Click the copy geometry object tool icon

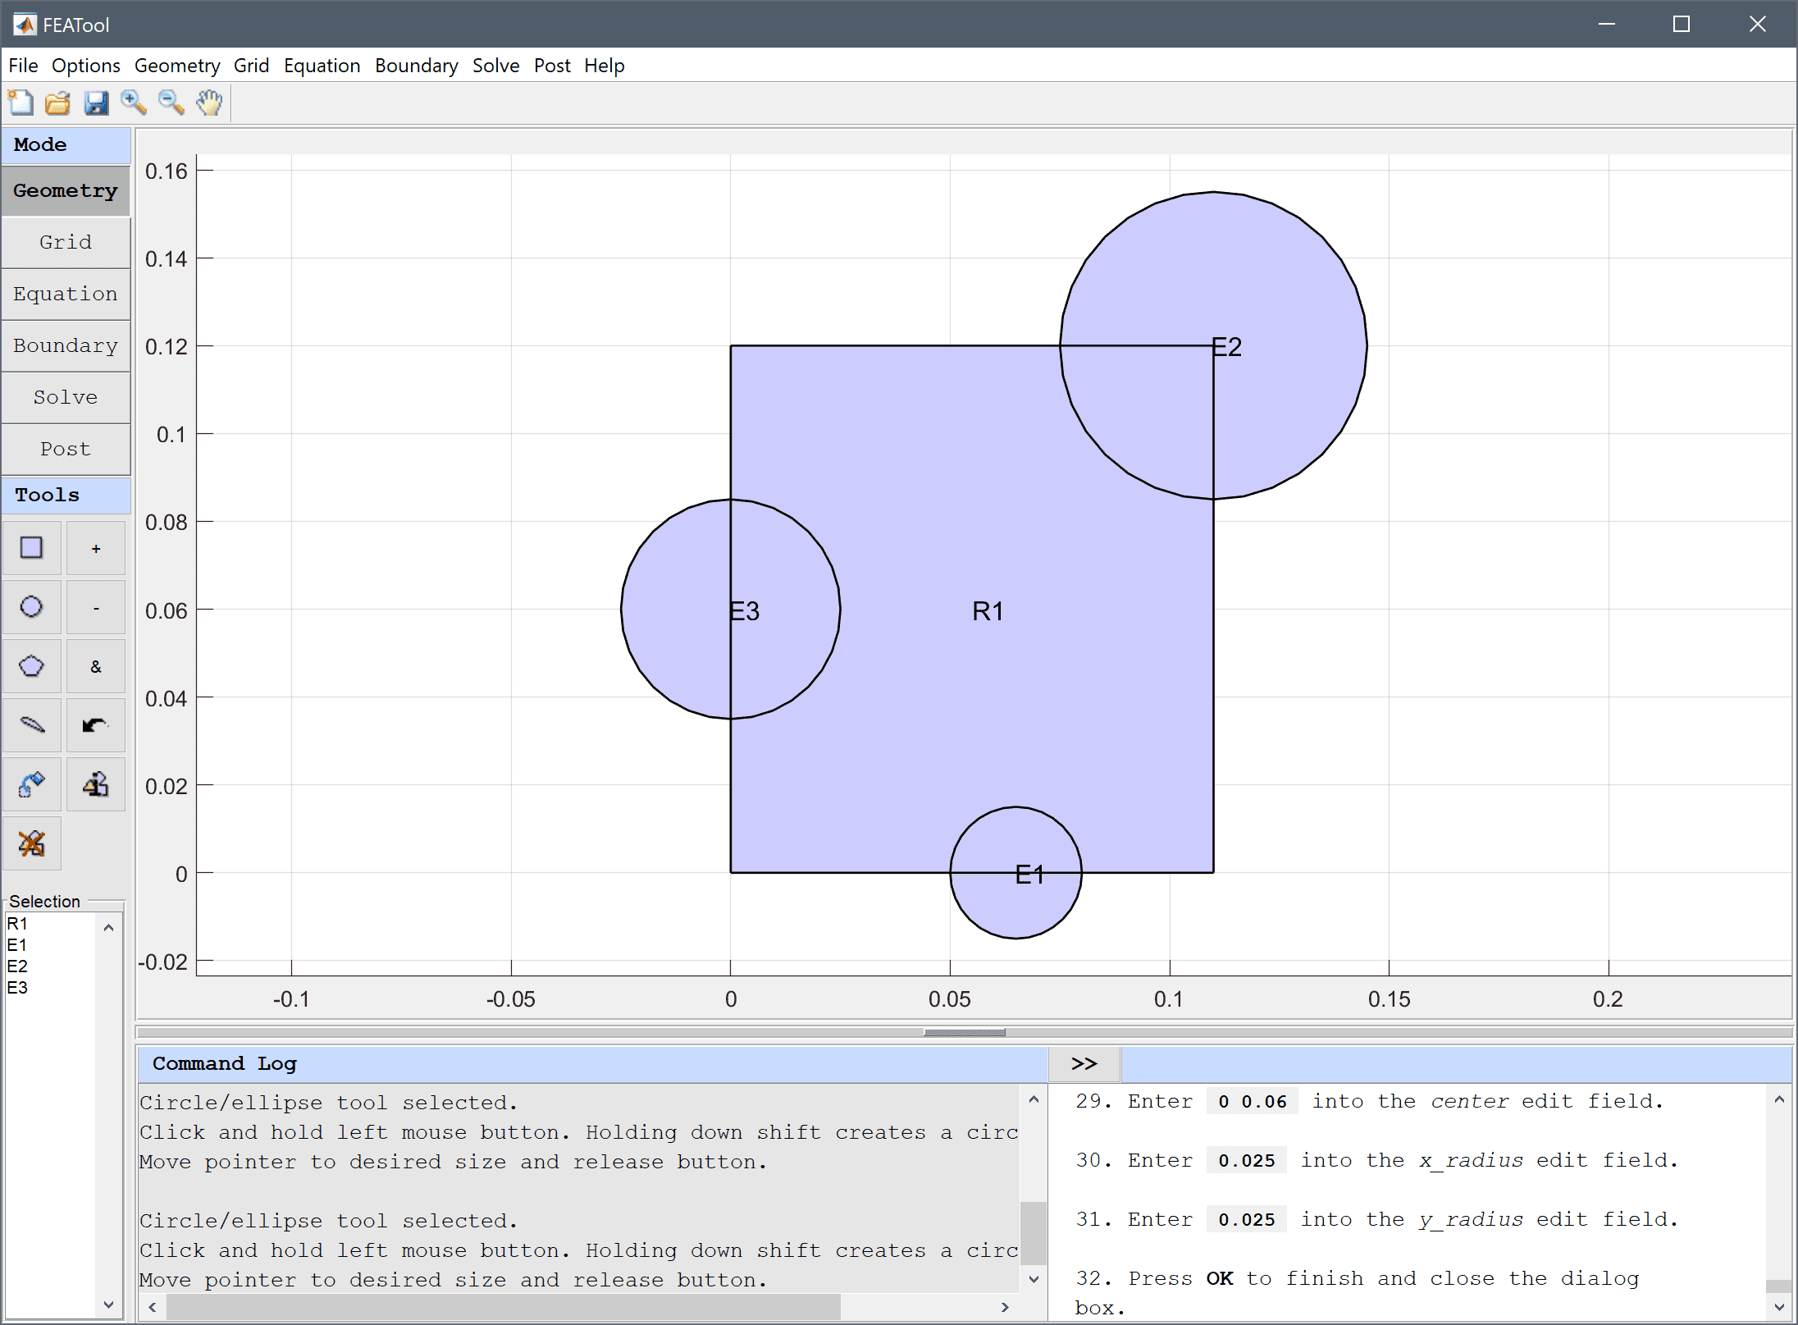pyautogui.click(x=96, y=784)
